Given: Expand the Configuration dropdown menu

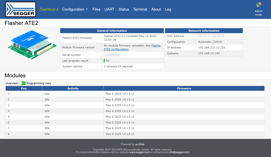Looking at the screenshot, I should 75,9.
